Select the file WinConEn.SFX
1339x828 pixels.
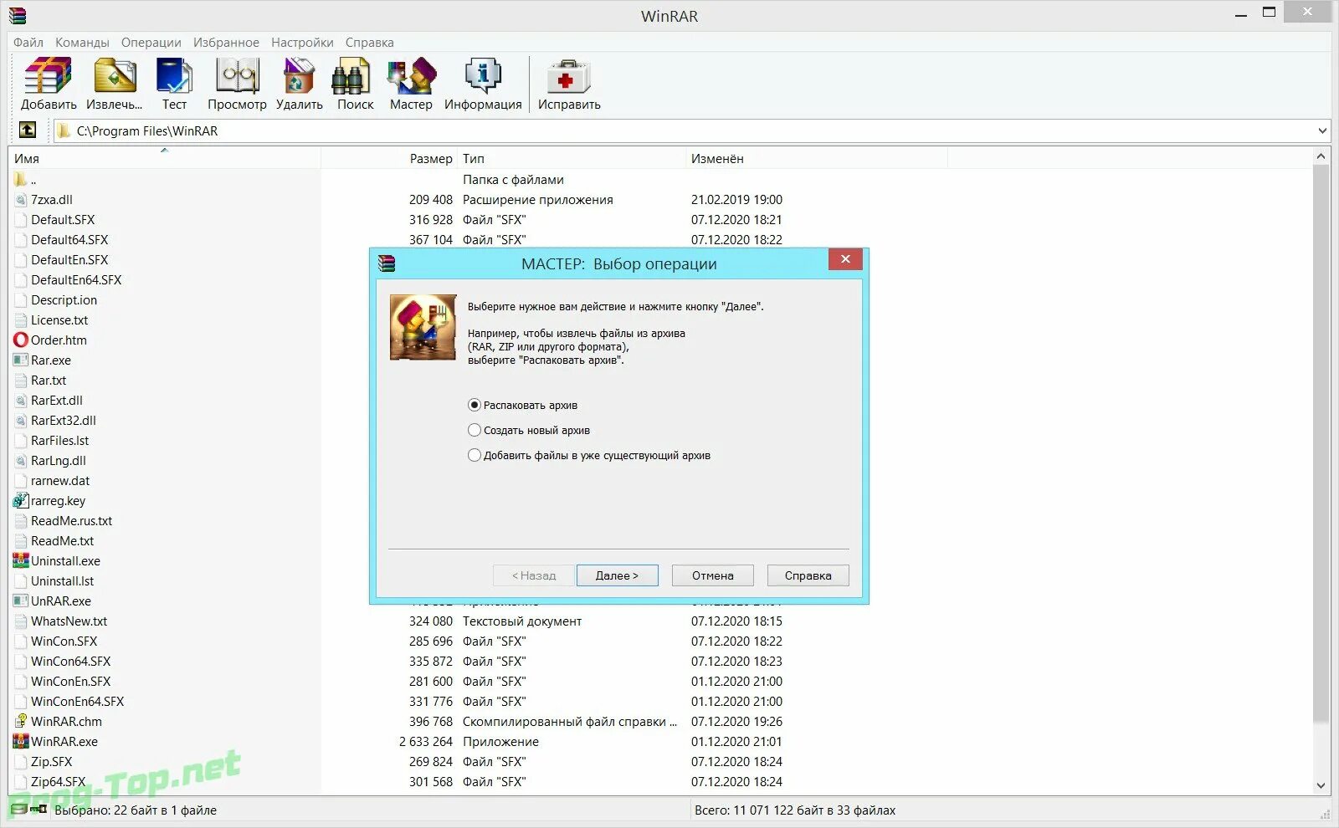(70, 682)
